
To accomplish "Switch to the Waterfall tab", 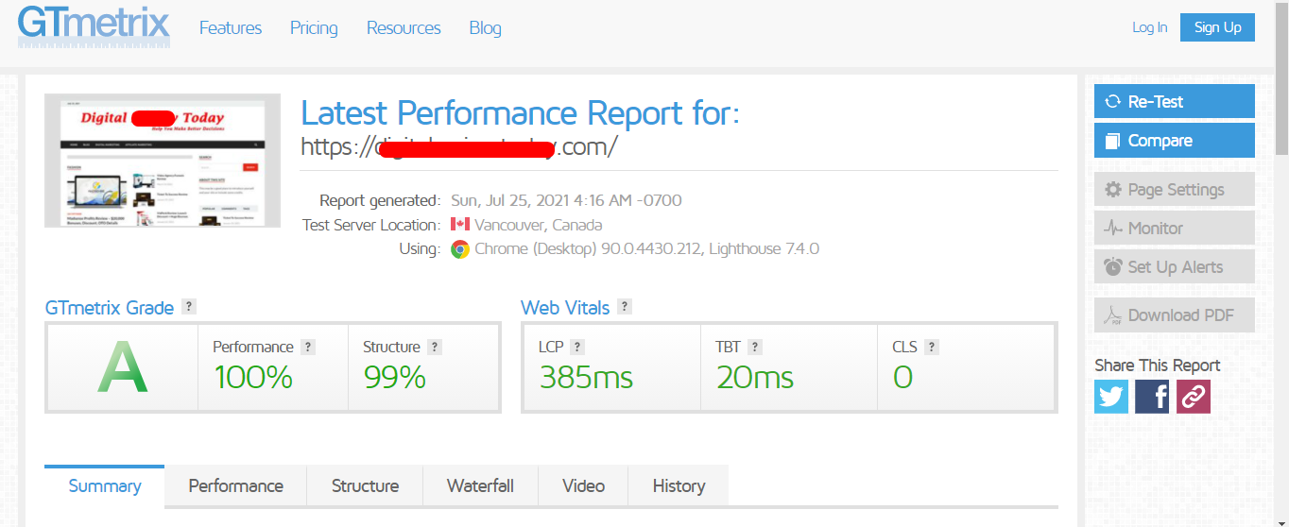I will [480, 486].
